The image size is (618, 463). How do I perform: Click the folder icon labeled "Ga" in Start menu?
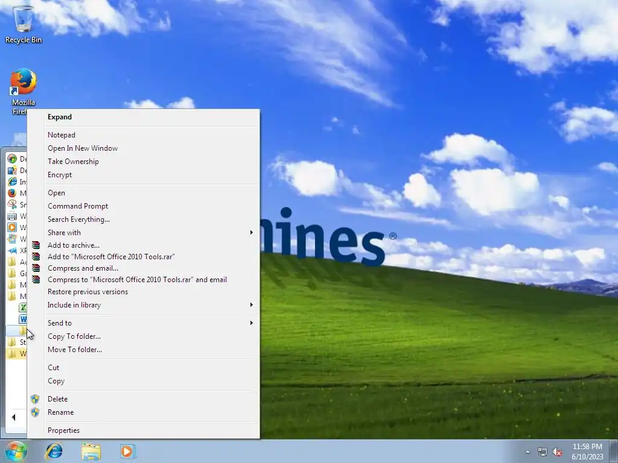click(x=12, y=273)
